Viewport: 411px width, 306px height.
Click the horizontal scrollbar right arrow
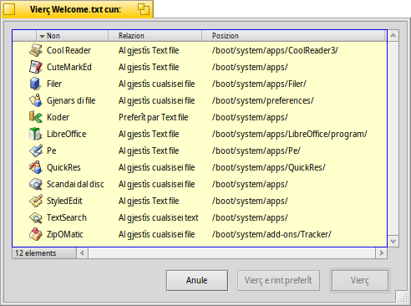point(382,253)
